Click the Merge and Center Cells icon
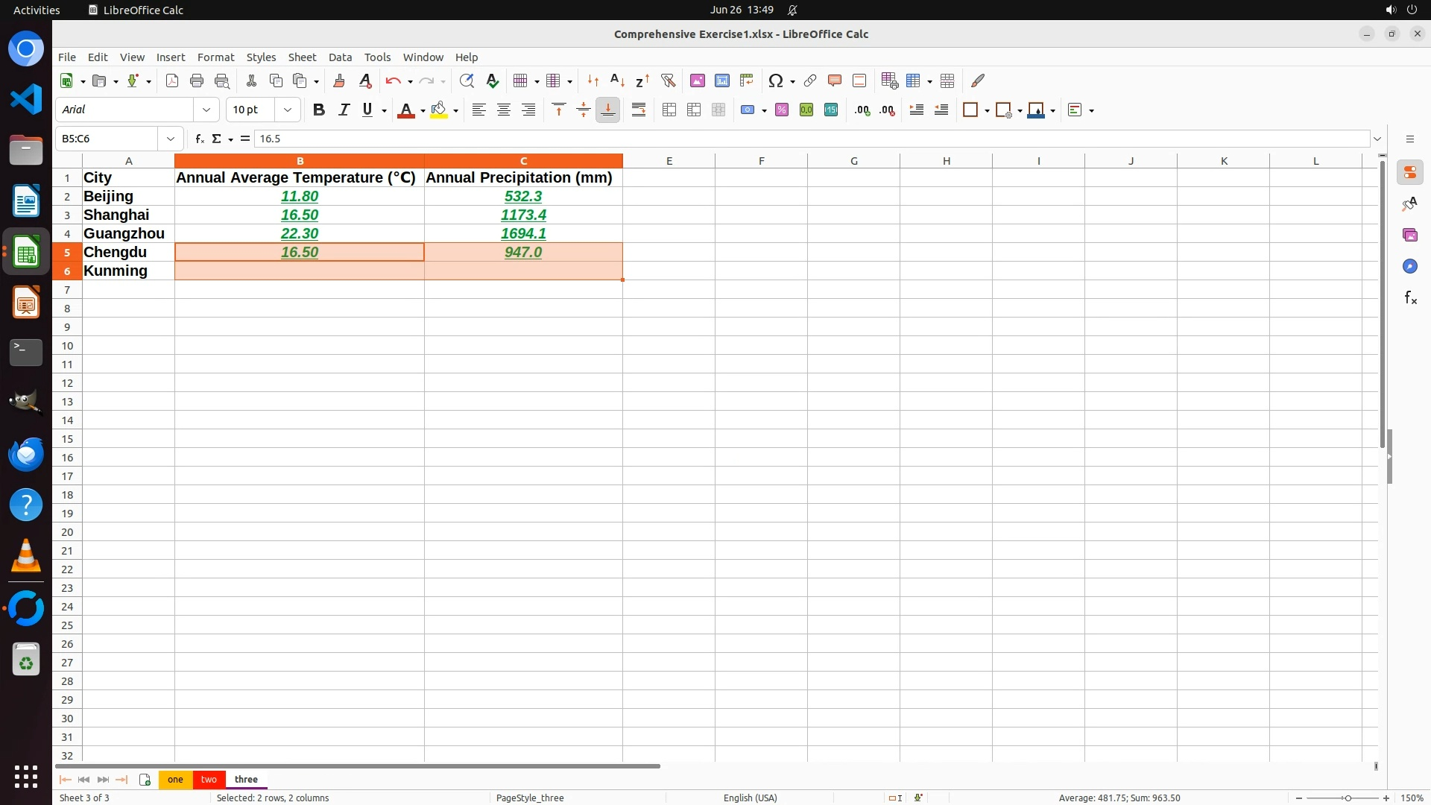 (x=669, y=110)
